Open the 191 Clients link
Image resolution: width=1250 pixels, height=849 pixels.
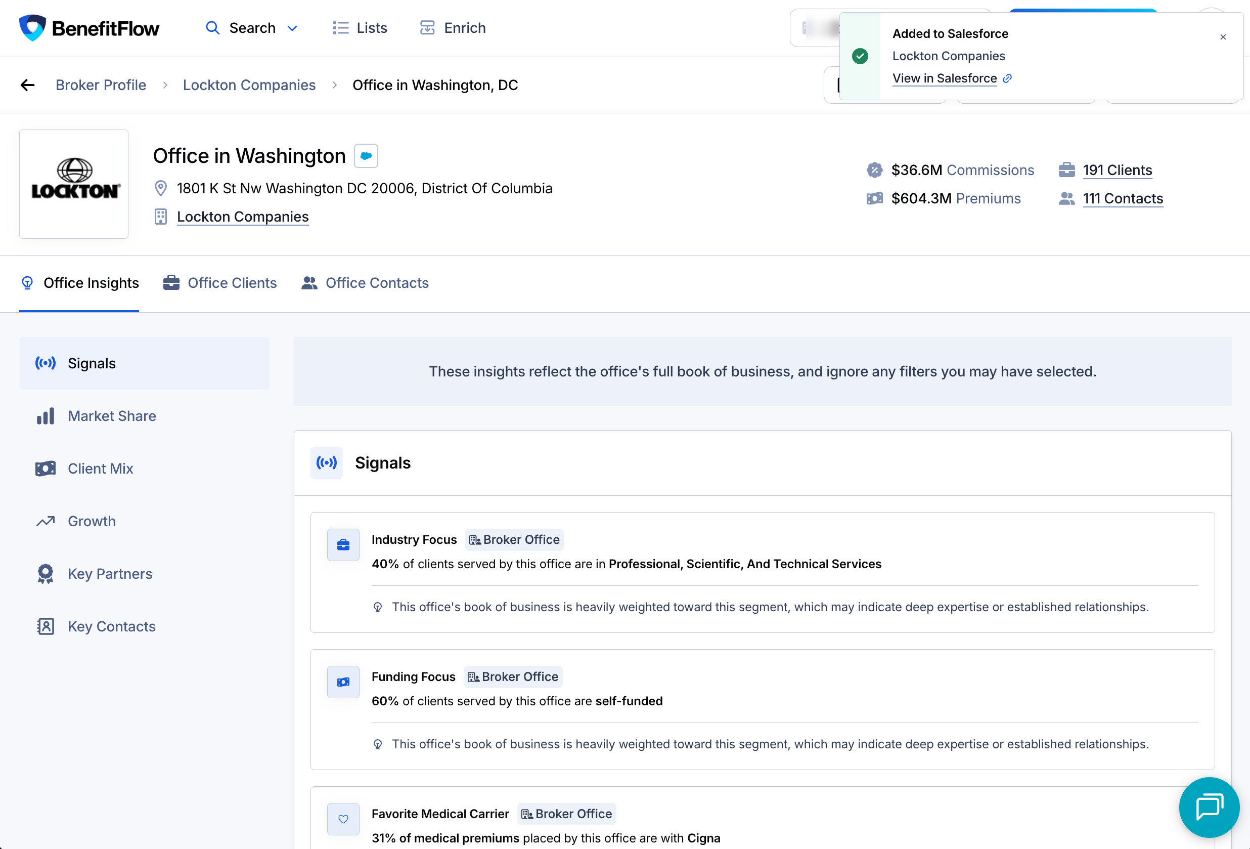pyautogui.click(x=1117, y=170)
